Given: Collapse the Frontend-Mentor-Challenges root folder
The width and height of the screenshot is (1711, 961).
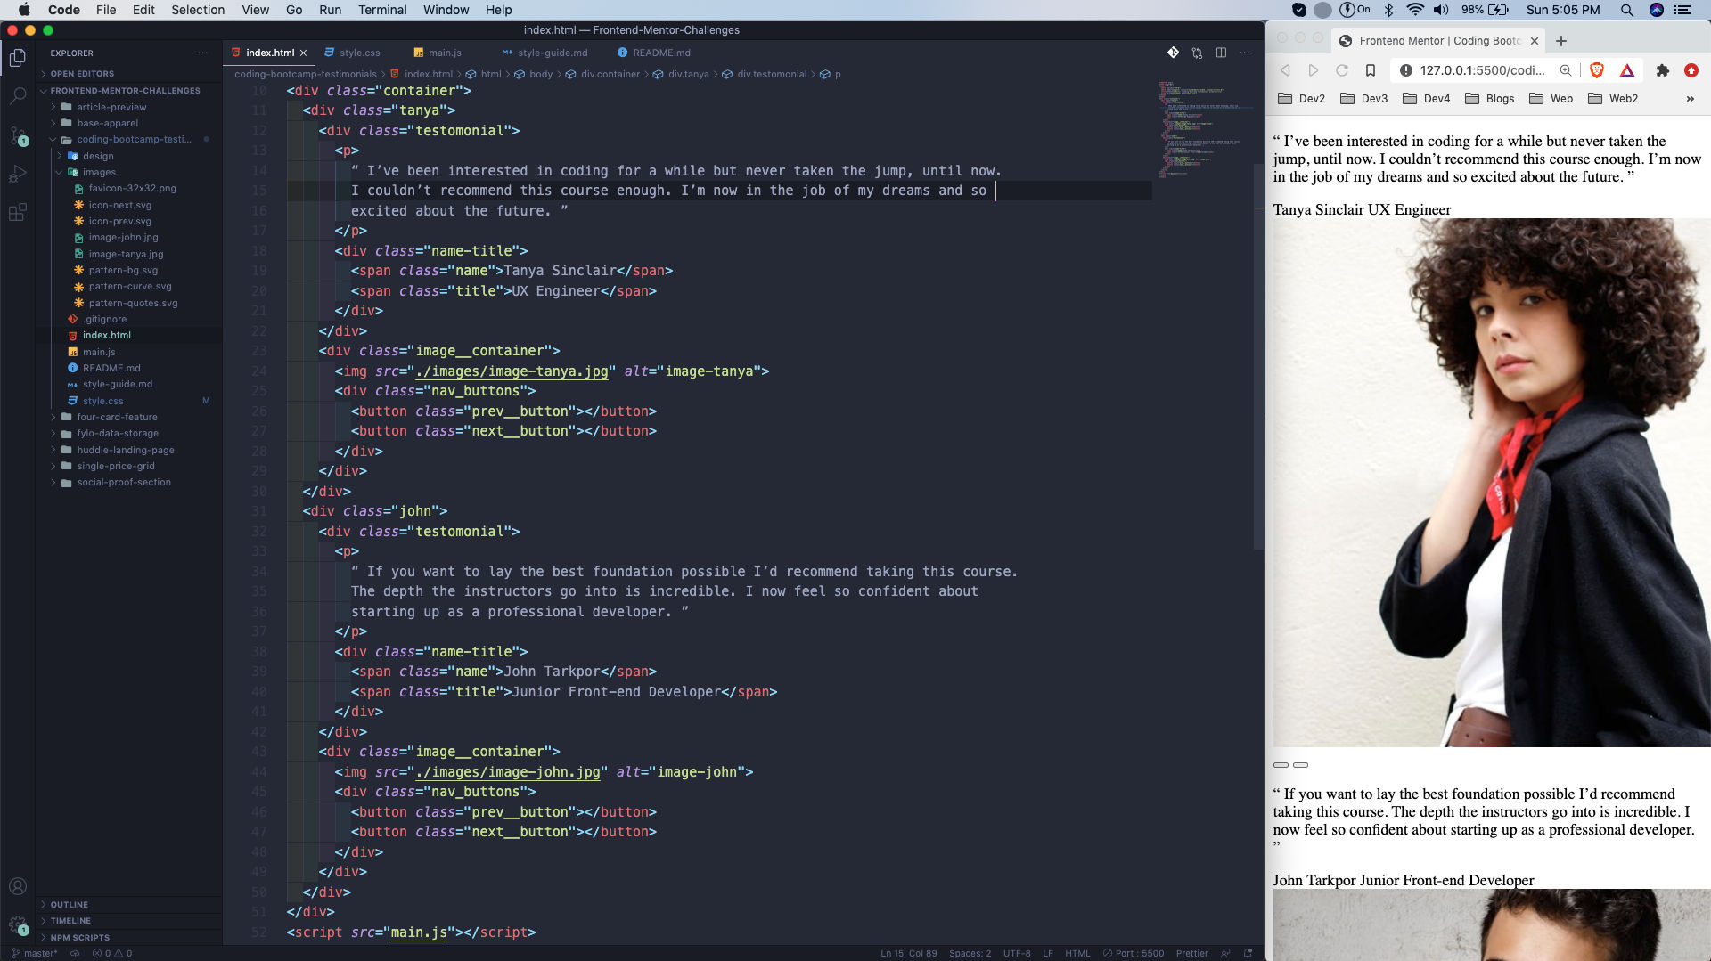Looking at the screenshot, I should (128, 91).
